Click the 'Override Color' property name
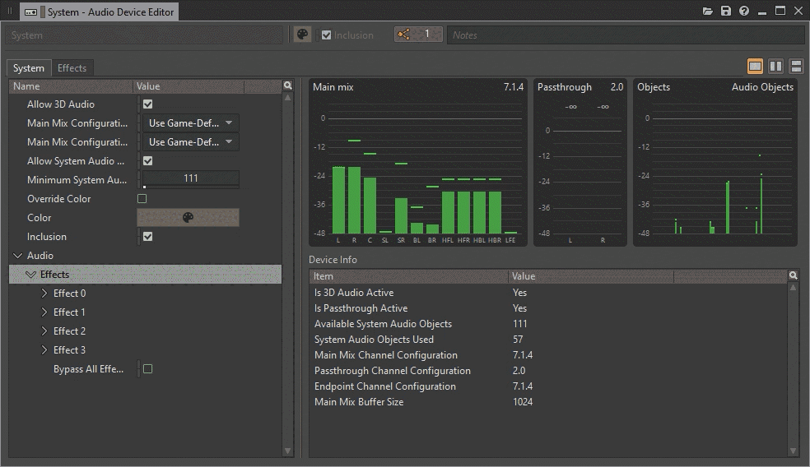Viewport: 810px width, 467px height. tap(59, 199)
